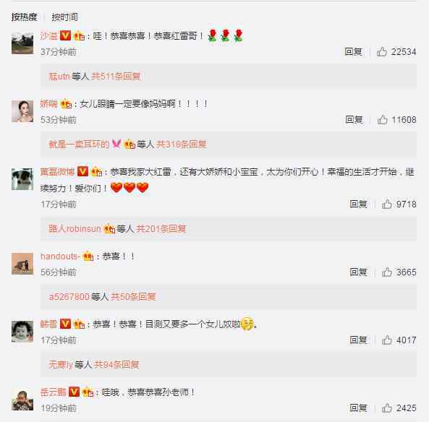
Task: Open handouts- user profile link
Action: (60, 257)
